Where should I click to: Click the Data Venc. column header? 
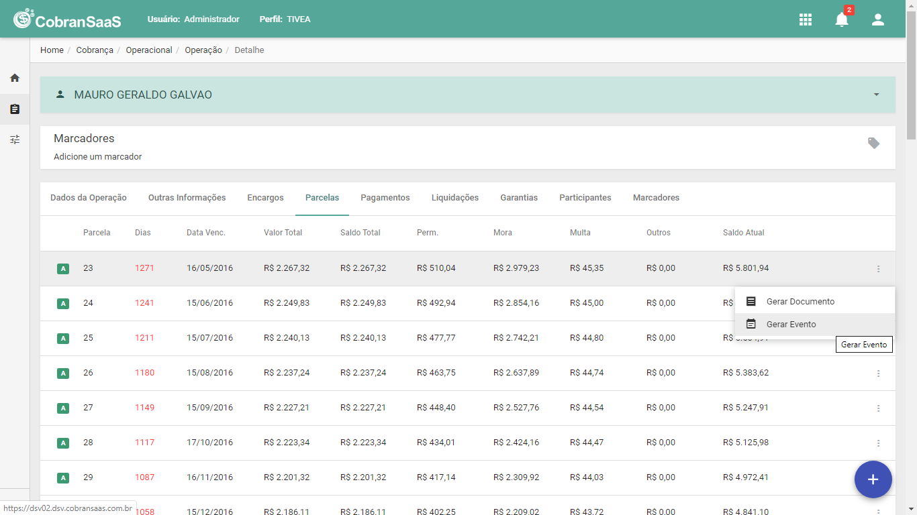coord(206,233)
